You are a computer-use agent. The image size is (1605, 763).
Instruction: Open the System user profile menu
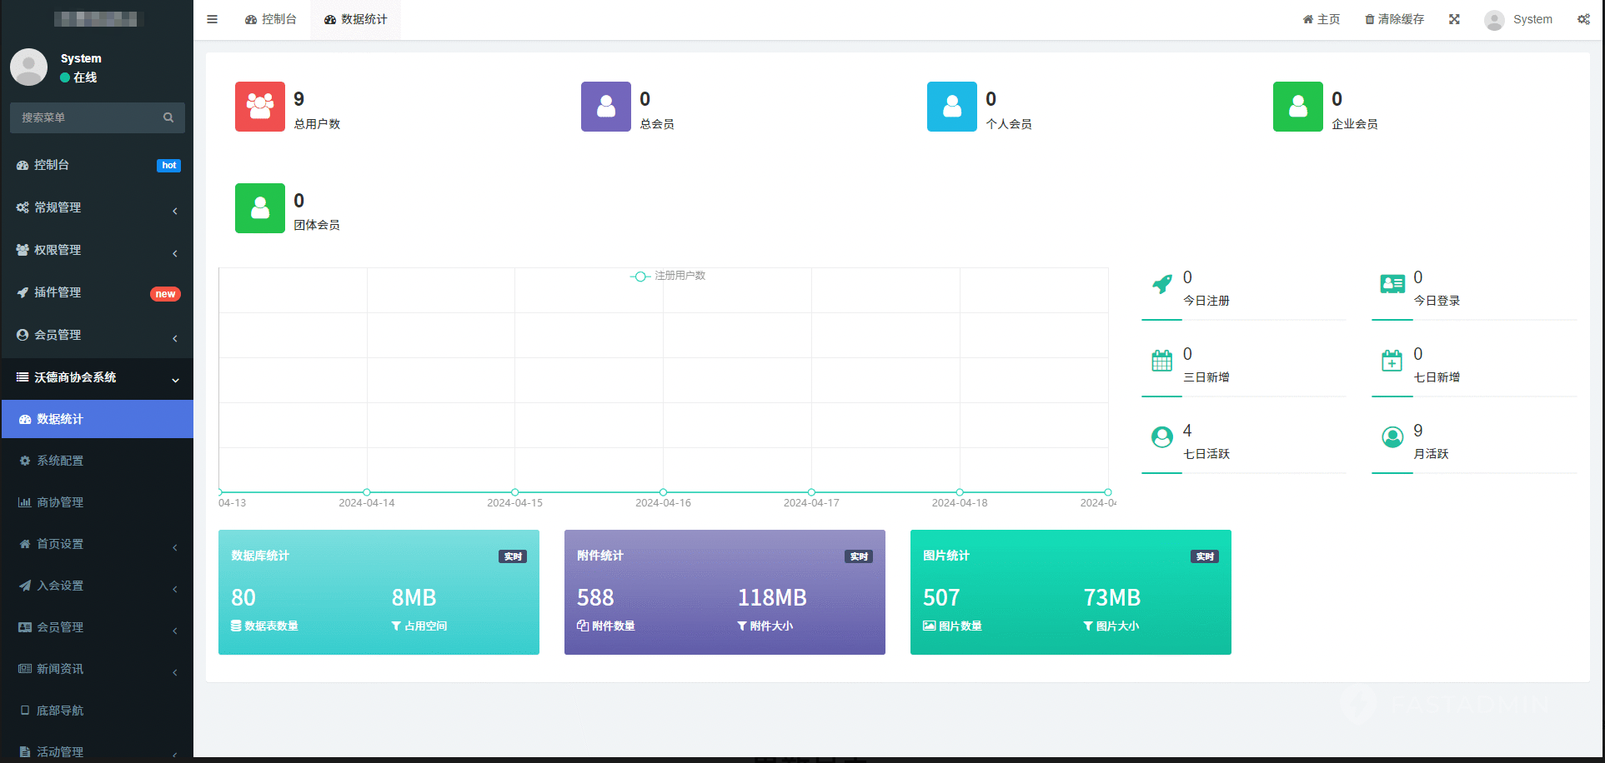click(1518, 19)
